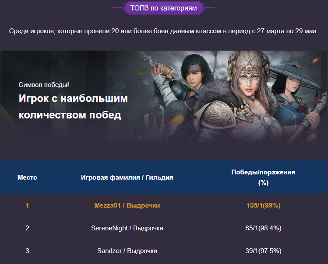Click the 'Место' column header
This screenshot has width=328, height=264.
(28, 177)
